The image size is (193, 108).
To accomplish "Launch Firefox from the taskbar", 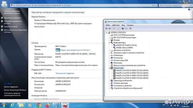I will coord(47,105).
